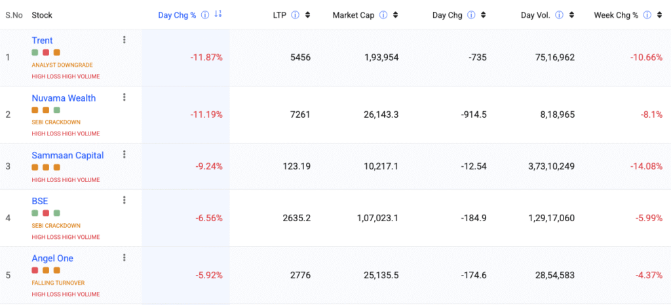Viewport: 671px width, 305px height.
Task: Open the three-dot menu for Trent
Action: pos(124,40)
